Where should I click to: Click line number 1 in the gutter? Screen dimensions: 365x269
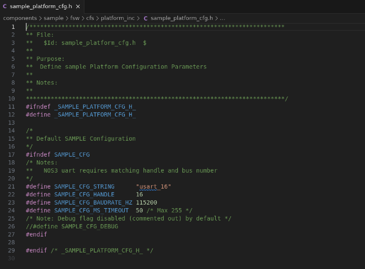point(13,27)
